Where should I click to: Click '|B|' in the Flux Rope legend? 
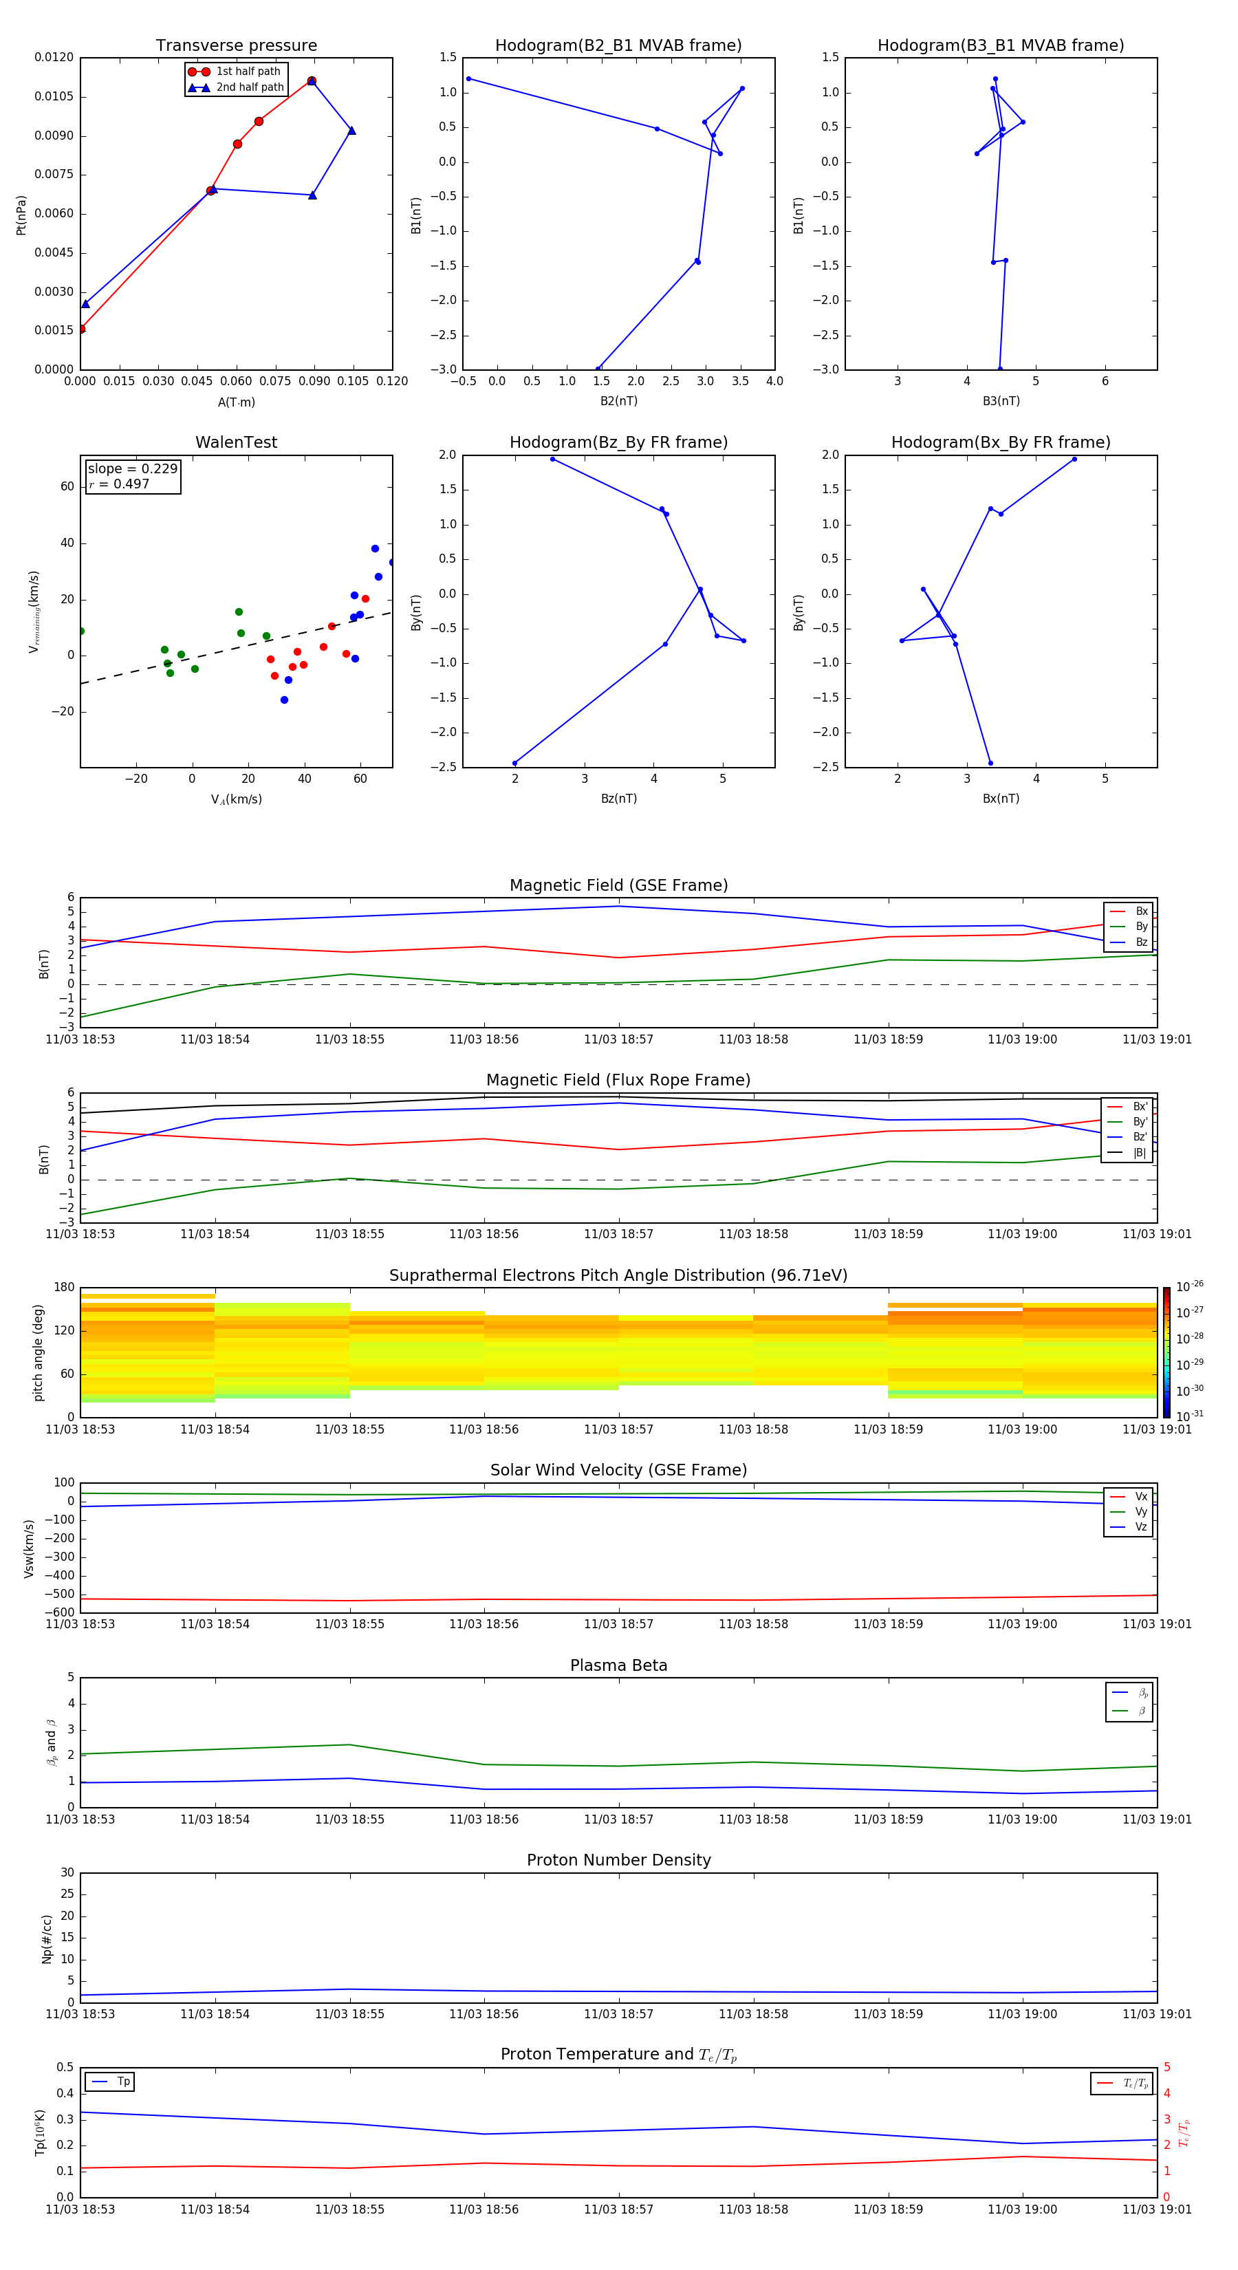pos(1128,1154)
